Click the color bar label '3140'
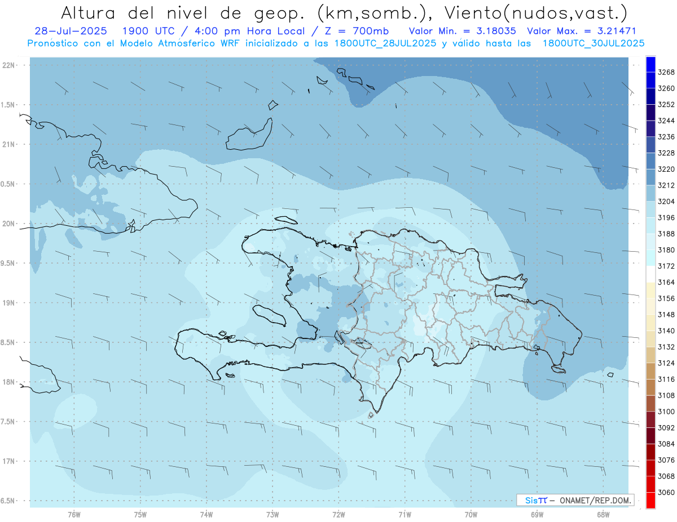677x522 pixels. click(666, 331)
